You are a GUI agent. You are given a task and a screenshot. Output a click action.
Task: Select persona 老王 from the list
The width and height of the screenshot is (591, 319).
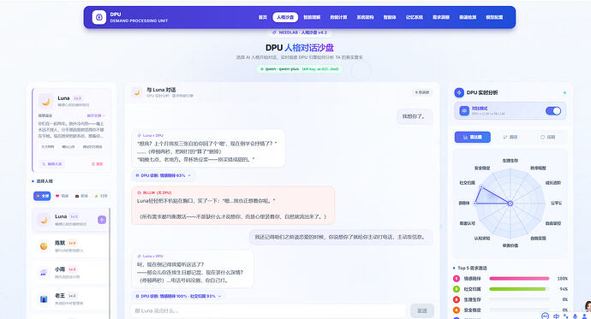[70, 299]
